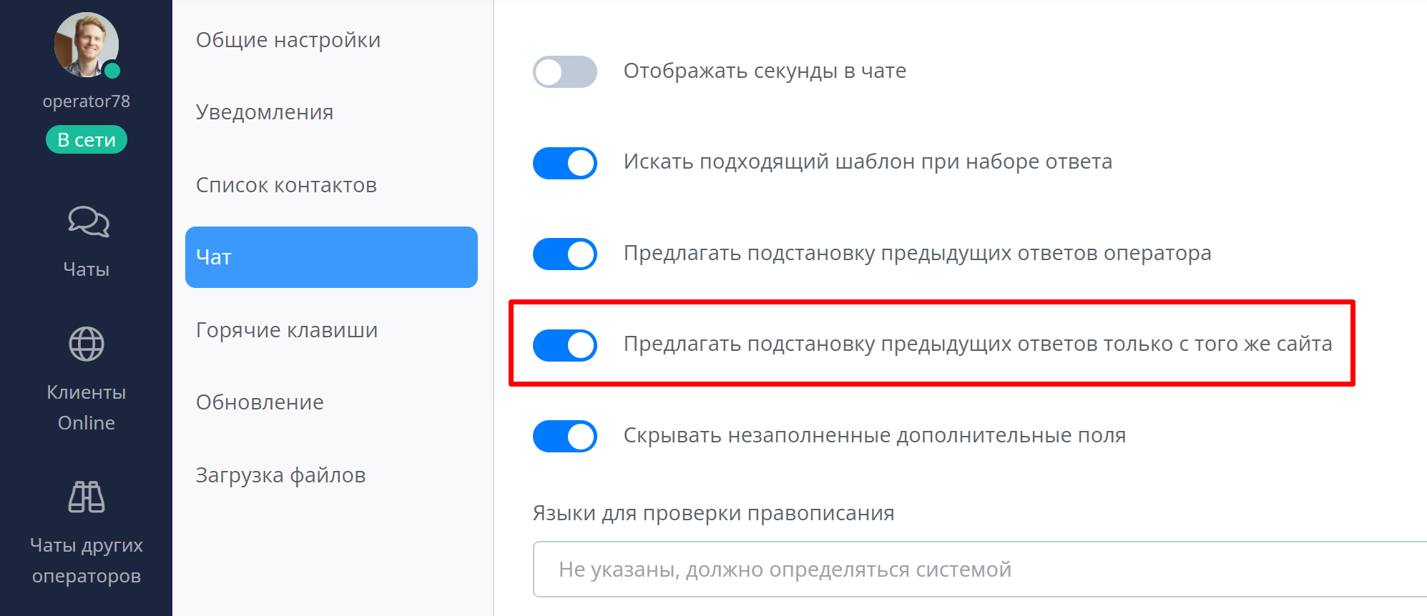Image resolution: width=1427 pixels, height=616 pixels.
Task: Click the Clients Online globe icon
Action: pyautogui.click(x=87, y=344)
